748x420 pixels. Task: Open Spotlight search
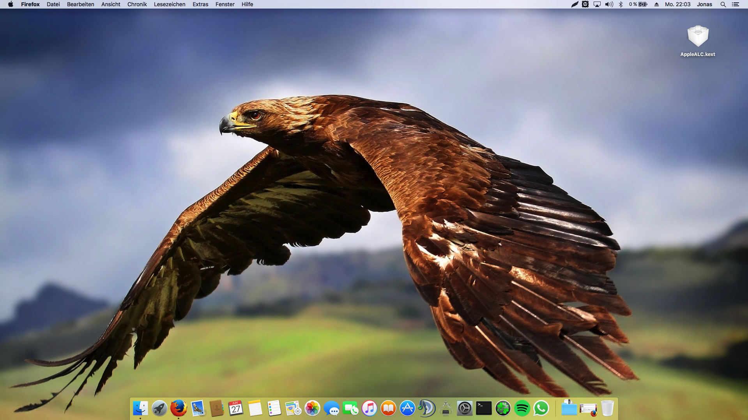pos(723,4)
